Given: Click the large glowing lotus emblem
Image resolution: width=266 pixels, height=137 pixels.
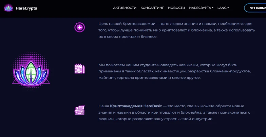Looking at the screenshot, I should click(x=31, y=70).
